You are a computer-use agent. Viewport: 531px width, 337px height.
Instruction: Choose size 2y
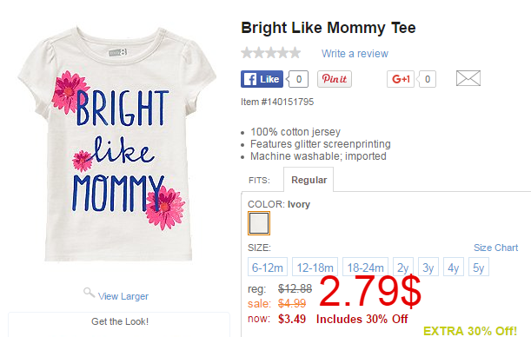point(403,267)
